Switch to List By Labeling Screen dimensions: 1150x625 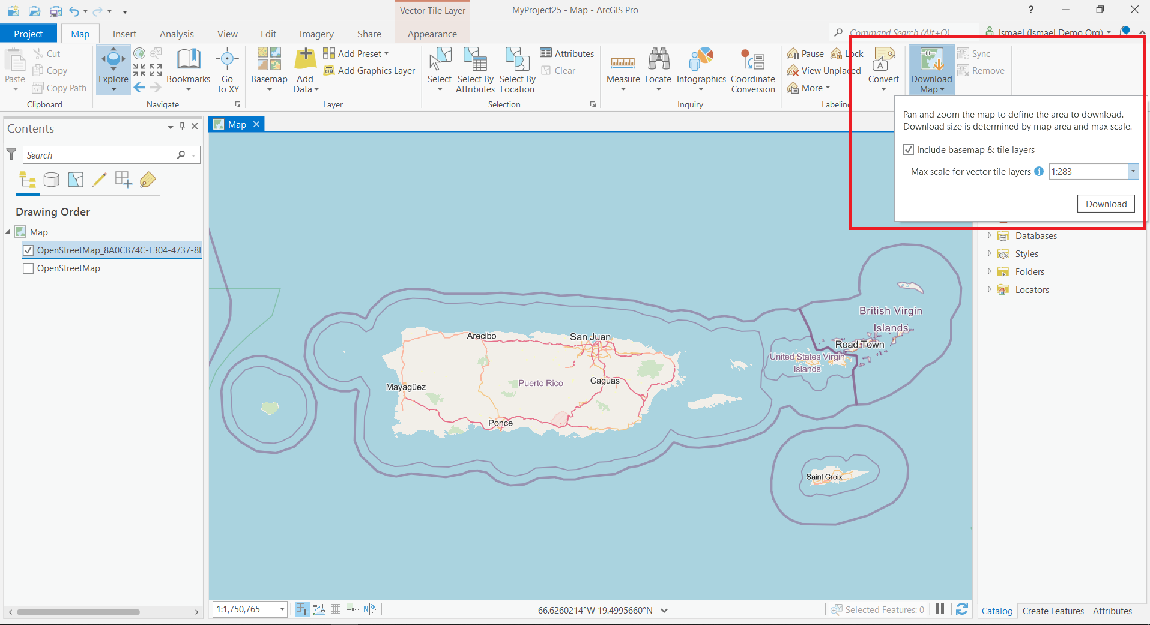click(x=148, y=180)
